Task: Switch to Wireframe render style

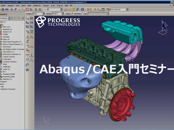Action: click(66, 9)
